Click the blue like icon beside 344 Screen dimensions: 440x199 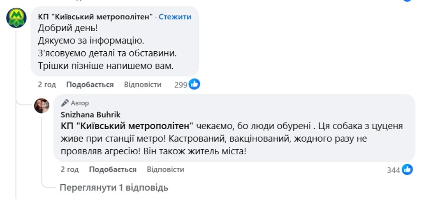(x=407, y=169)
